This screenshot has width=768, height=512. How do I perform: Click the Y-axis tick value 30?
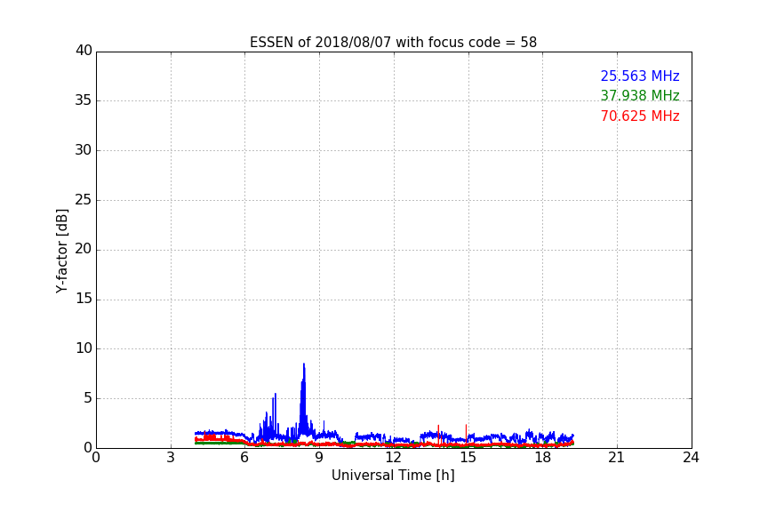point(84,150)
